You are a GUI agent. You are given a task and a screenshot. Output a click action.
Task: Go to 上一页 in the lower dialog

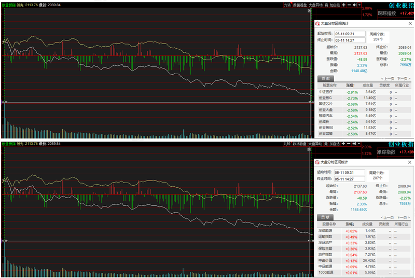tap(387, 217)
